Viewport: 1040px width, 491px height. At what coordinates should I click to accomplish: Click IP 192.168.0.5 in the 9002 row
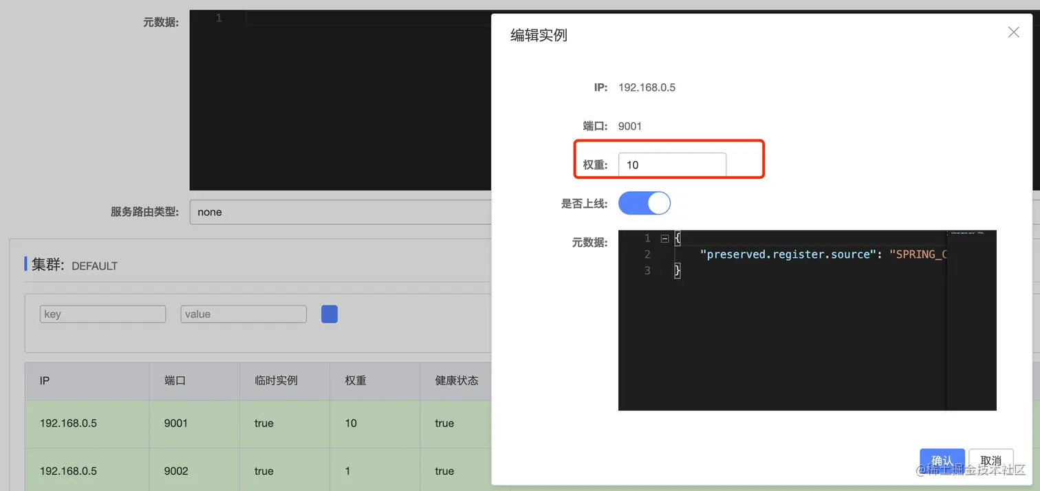pyautogui.click(x=68, y=471)
